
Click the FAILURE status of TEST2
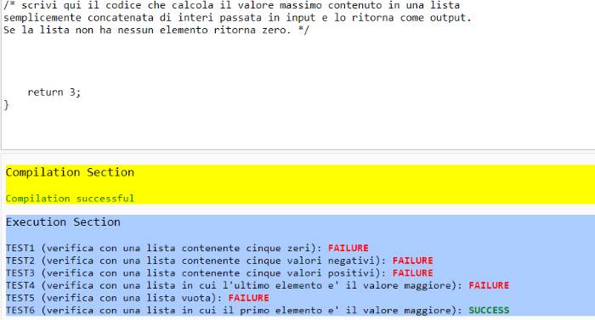tap(413, 261)
